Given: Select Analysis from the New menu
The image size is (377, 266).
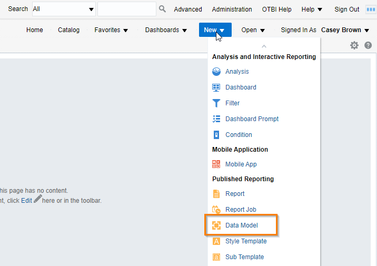Looking at the screenshot, I should 237,72.
